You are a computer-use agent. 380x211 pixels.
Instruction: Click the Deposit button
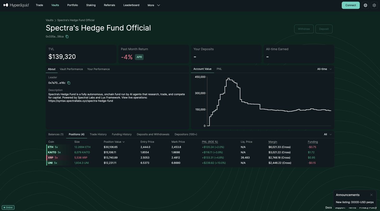[324, 29]
